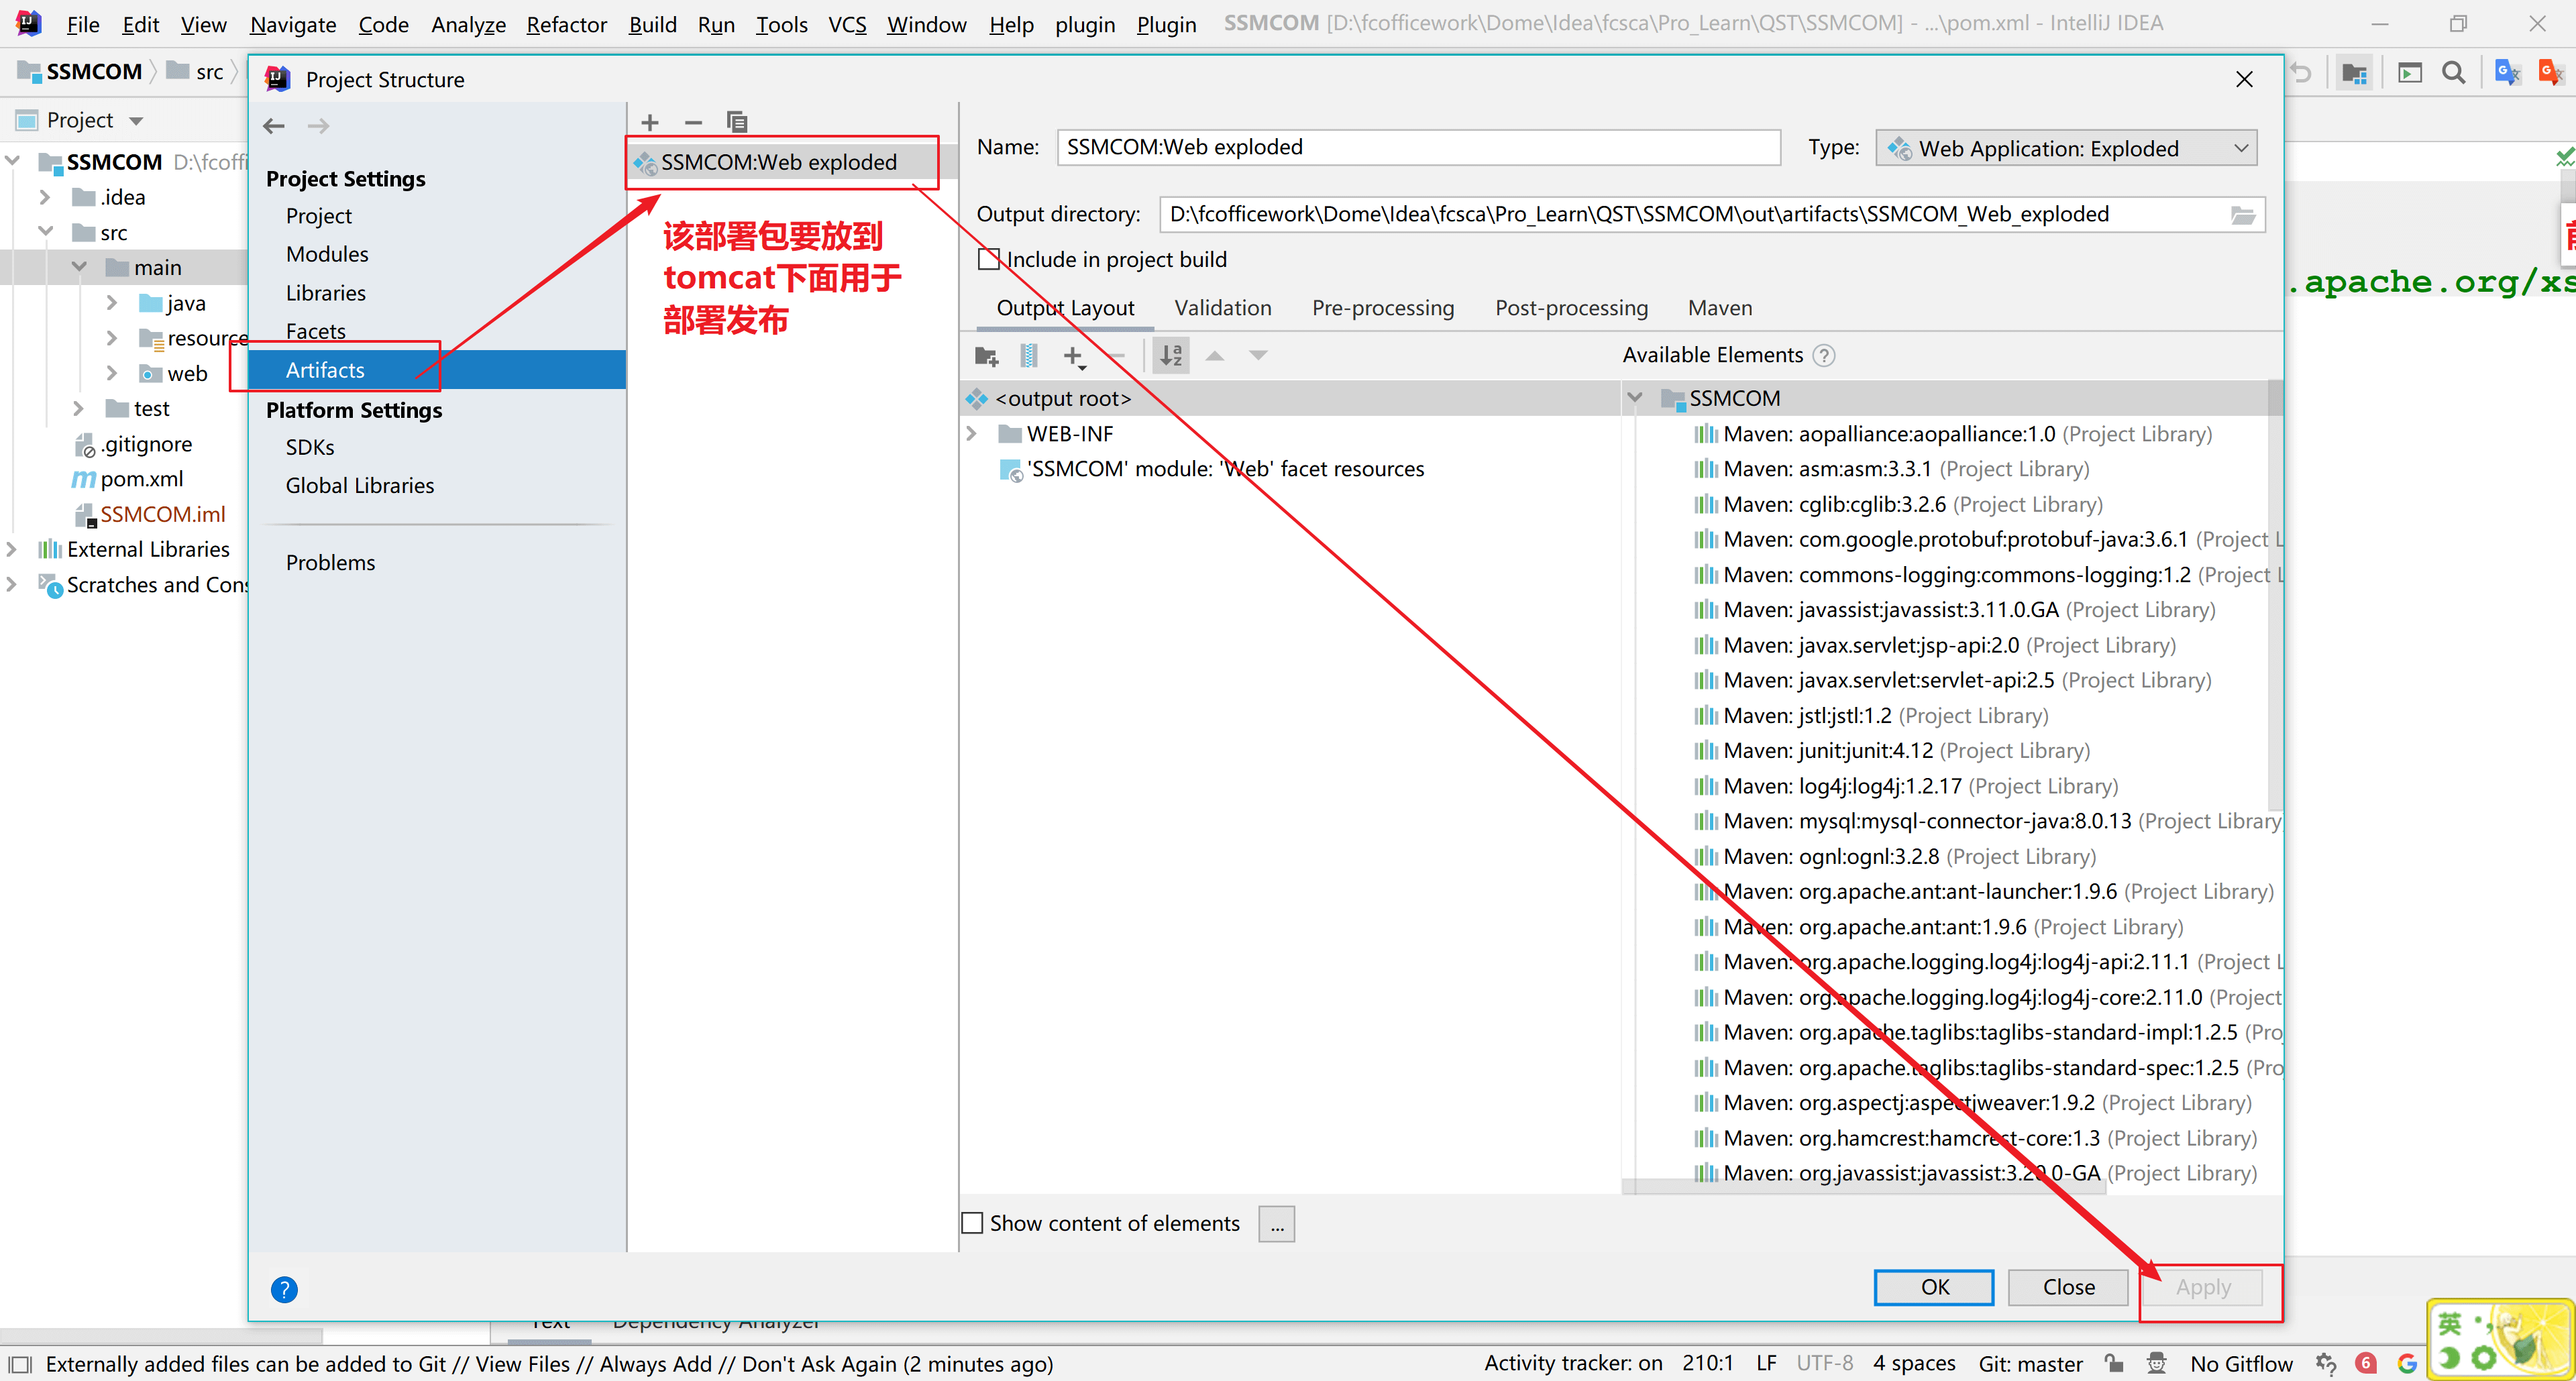
Task: Select Modules in Project Settings
Action: click(x=327, y=254)
